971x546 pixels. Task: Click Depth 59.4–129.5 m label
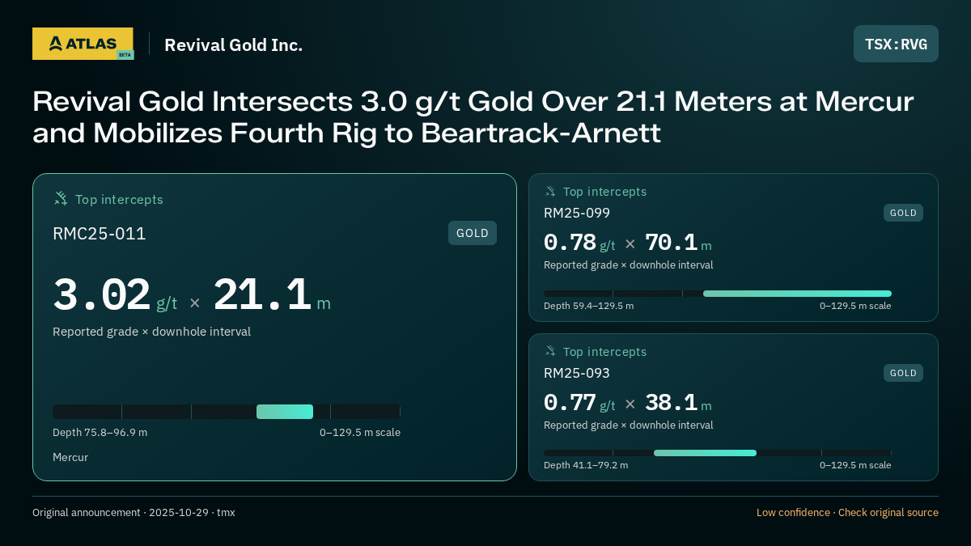point(589,306)
